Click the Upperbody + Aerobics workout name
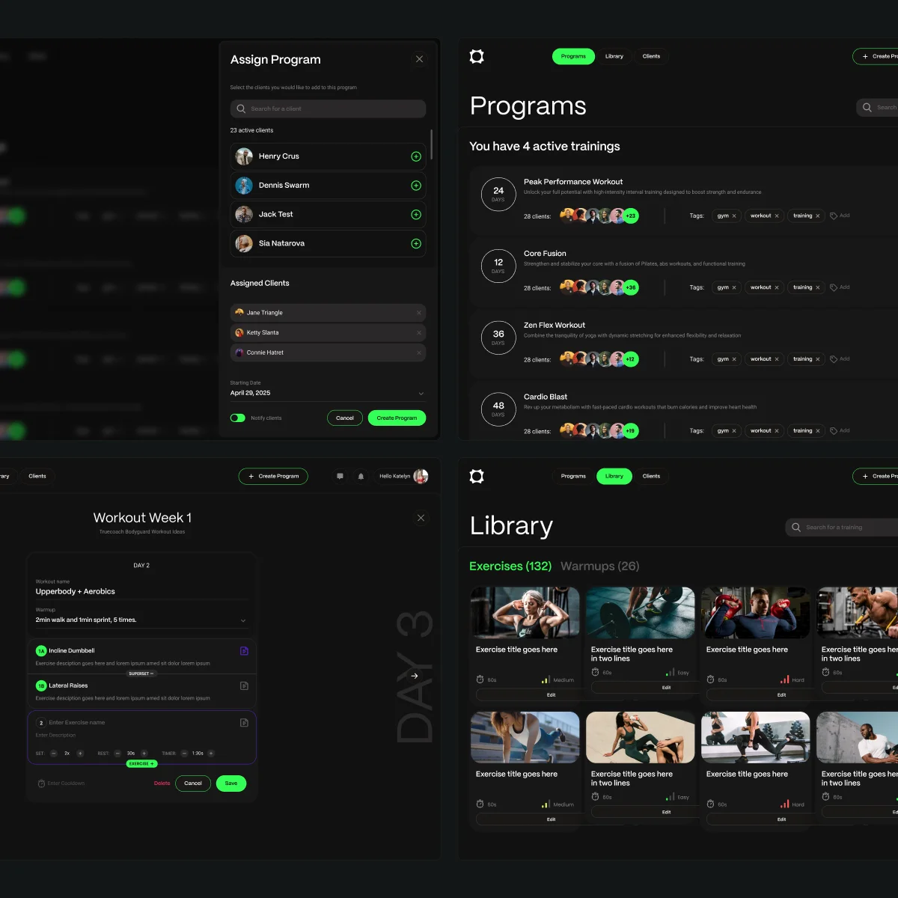 (76, 592)
